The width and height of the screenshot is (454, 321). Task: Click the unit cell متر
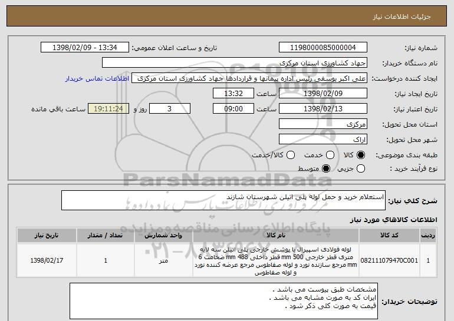tap(163, 260)
